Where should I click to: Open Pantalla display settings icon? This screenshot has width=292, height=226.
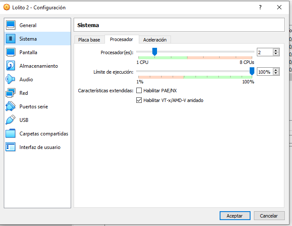pos(11,52)
